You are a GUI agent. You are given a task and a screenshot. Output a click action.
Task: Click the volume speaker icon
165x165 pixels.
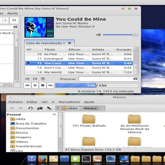(98, 35)
